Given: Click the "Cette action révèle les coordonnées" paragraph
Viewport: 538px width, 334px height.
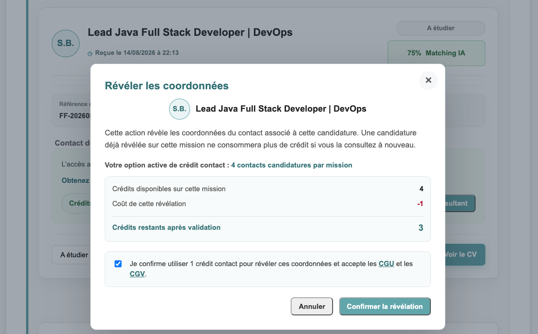Looking at the screenshot, I should [x=260, y=139].
